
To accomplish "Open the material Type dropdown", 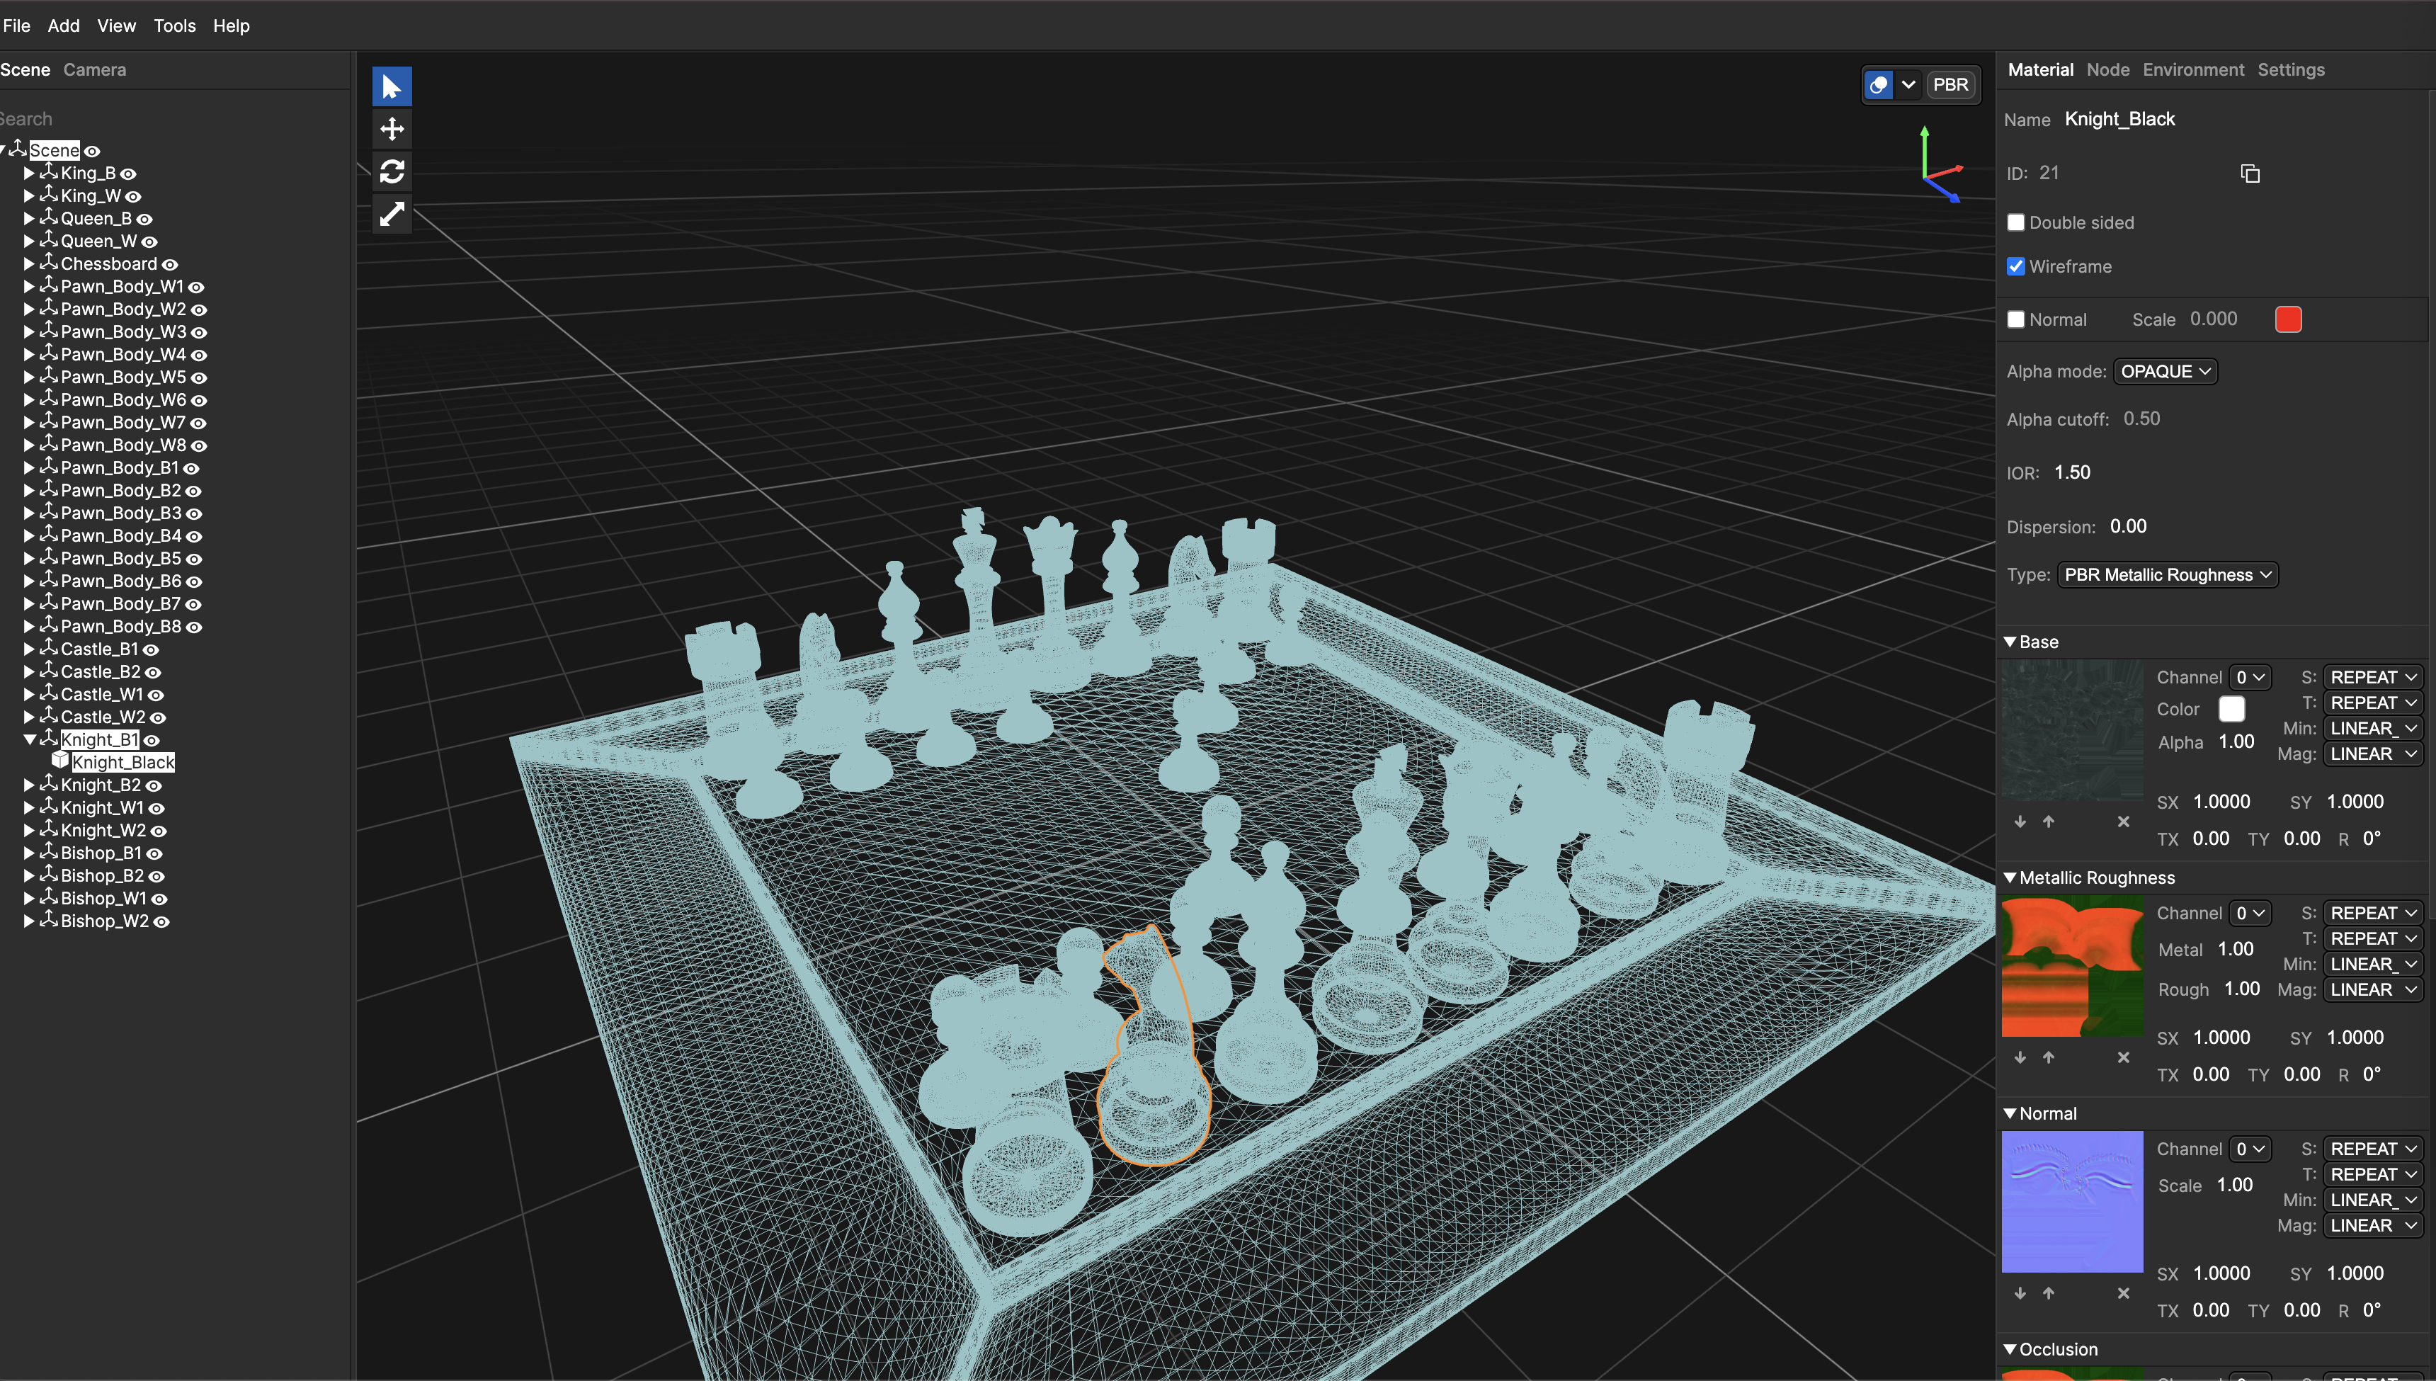I will click(x=2168, y=575).
